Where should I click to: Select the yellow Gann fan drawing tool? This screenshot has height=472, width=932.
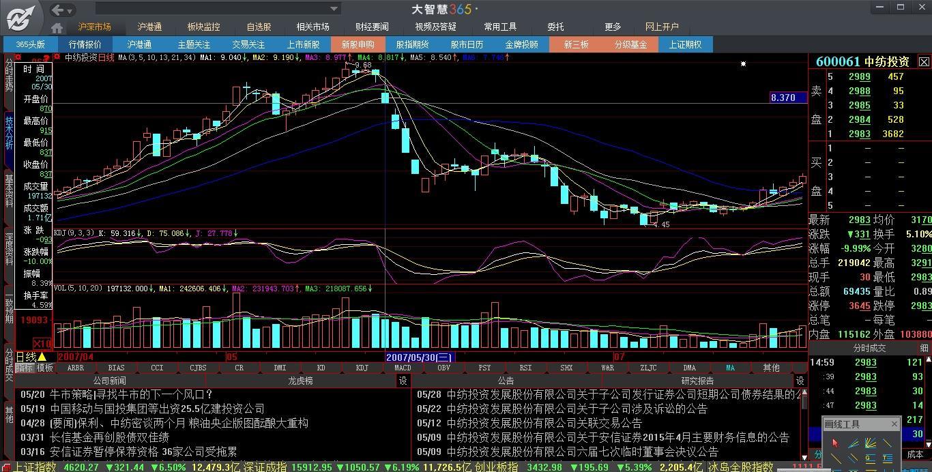(x=871, y=443)
